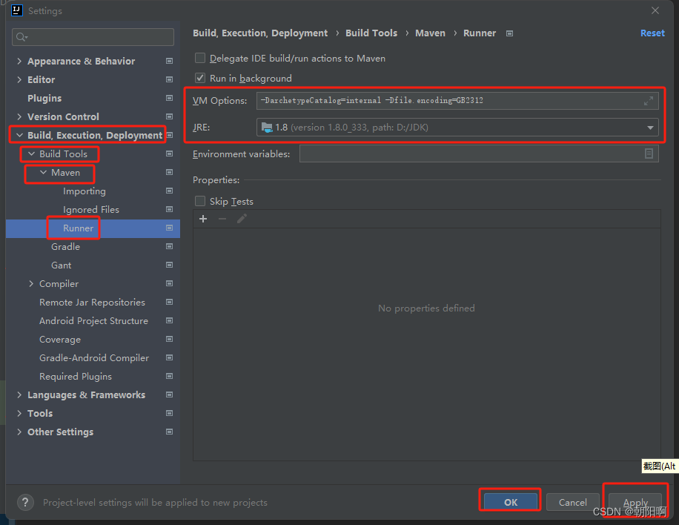Click the small settings icon beside Runner breadcrumb
The width and height of the screenshot is (679, 525).
coord(509,33)
